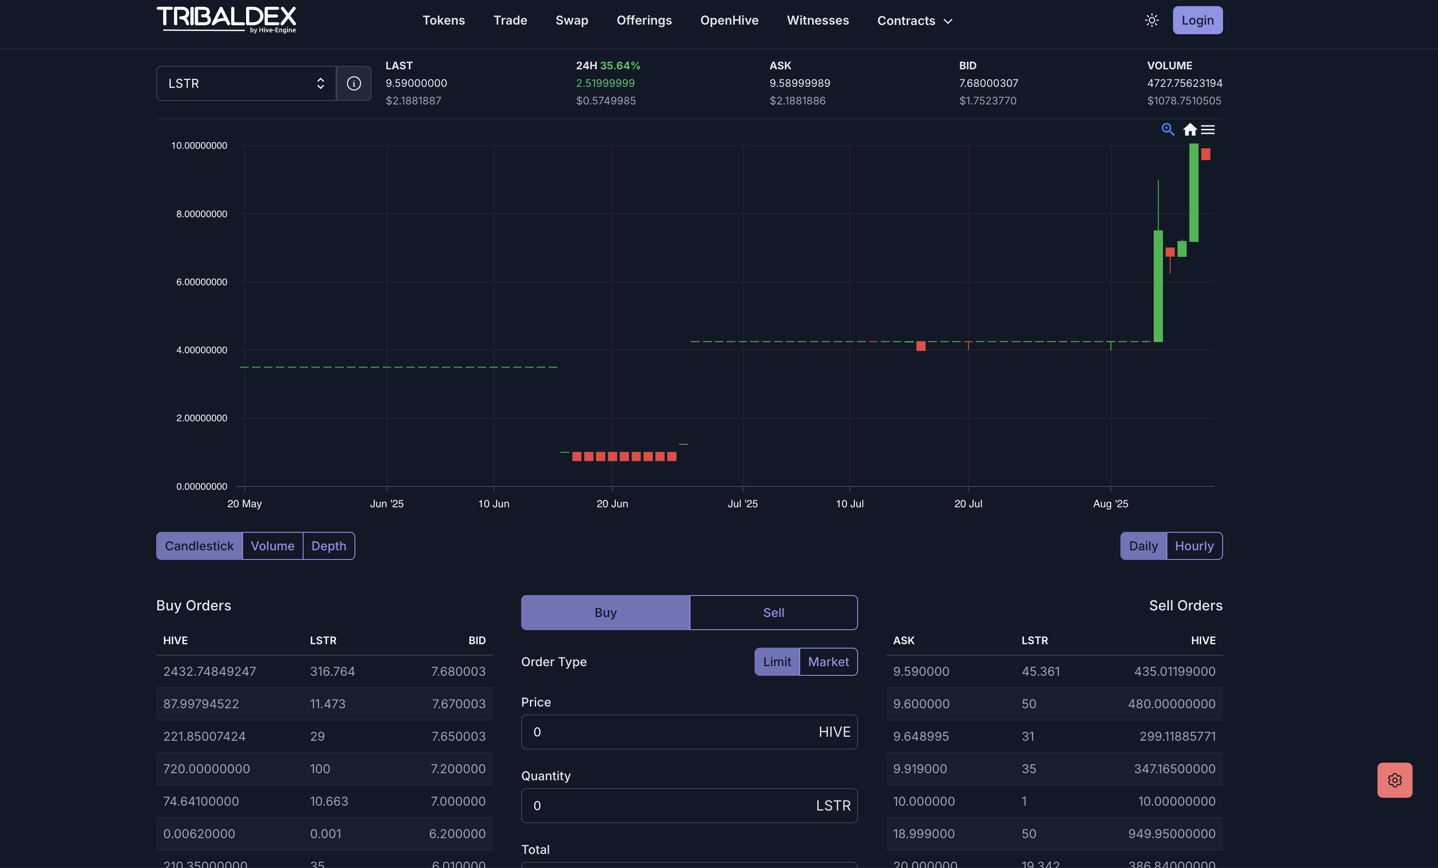
Task: Select sell order at ask 18.999000
Action: (1054, 834)
